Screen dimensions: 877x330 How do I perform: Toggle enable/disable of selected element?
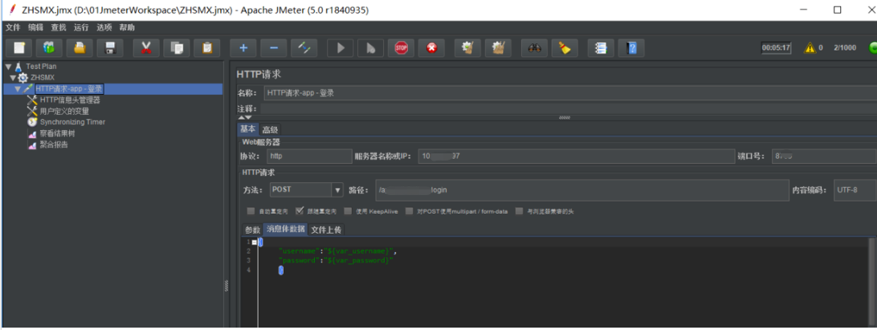click(x=304, y=48)
